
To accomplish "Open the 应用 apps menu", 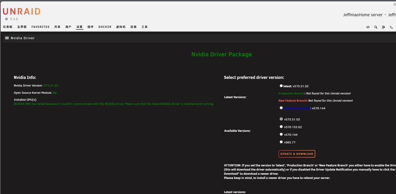I will [133, 27].
